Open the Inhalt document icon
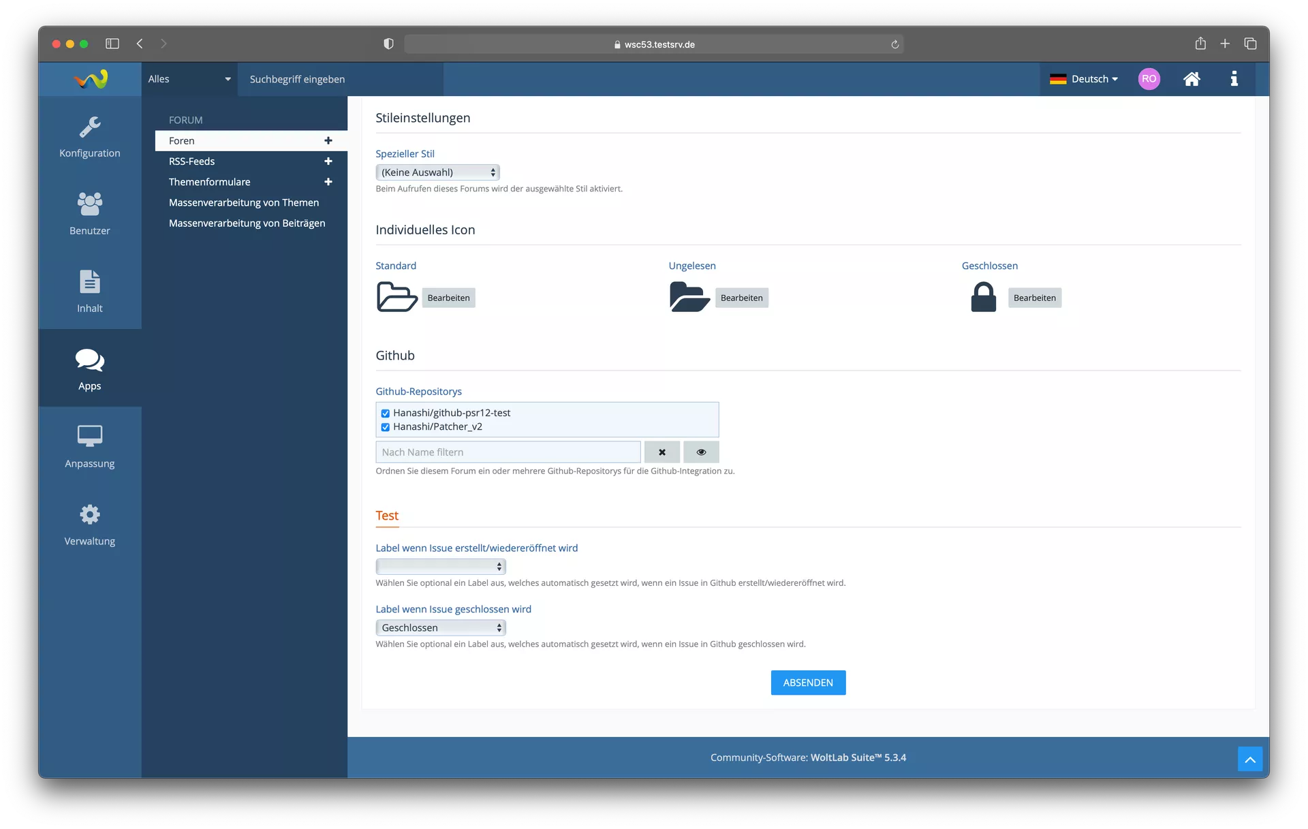Screen dimensions: 1308x829 tap(89, 282)
